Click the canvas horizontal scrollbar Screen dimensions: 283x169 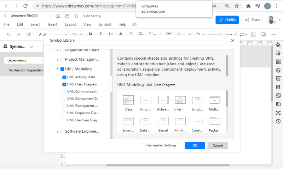(168, 165)
